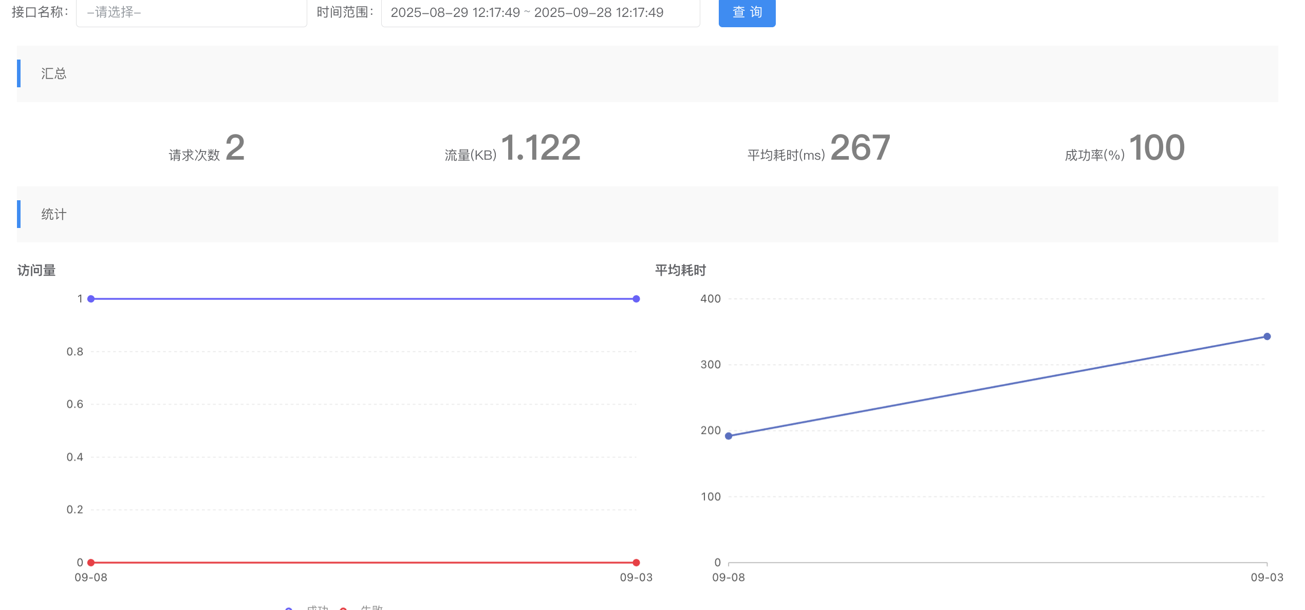Screen dimensions: 1305x610
Task: Click the purple success line in 访问量 chart
Action: click(363, 299)
